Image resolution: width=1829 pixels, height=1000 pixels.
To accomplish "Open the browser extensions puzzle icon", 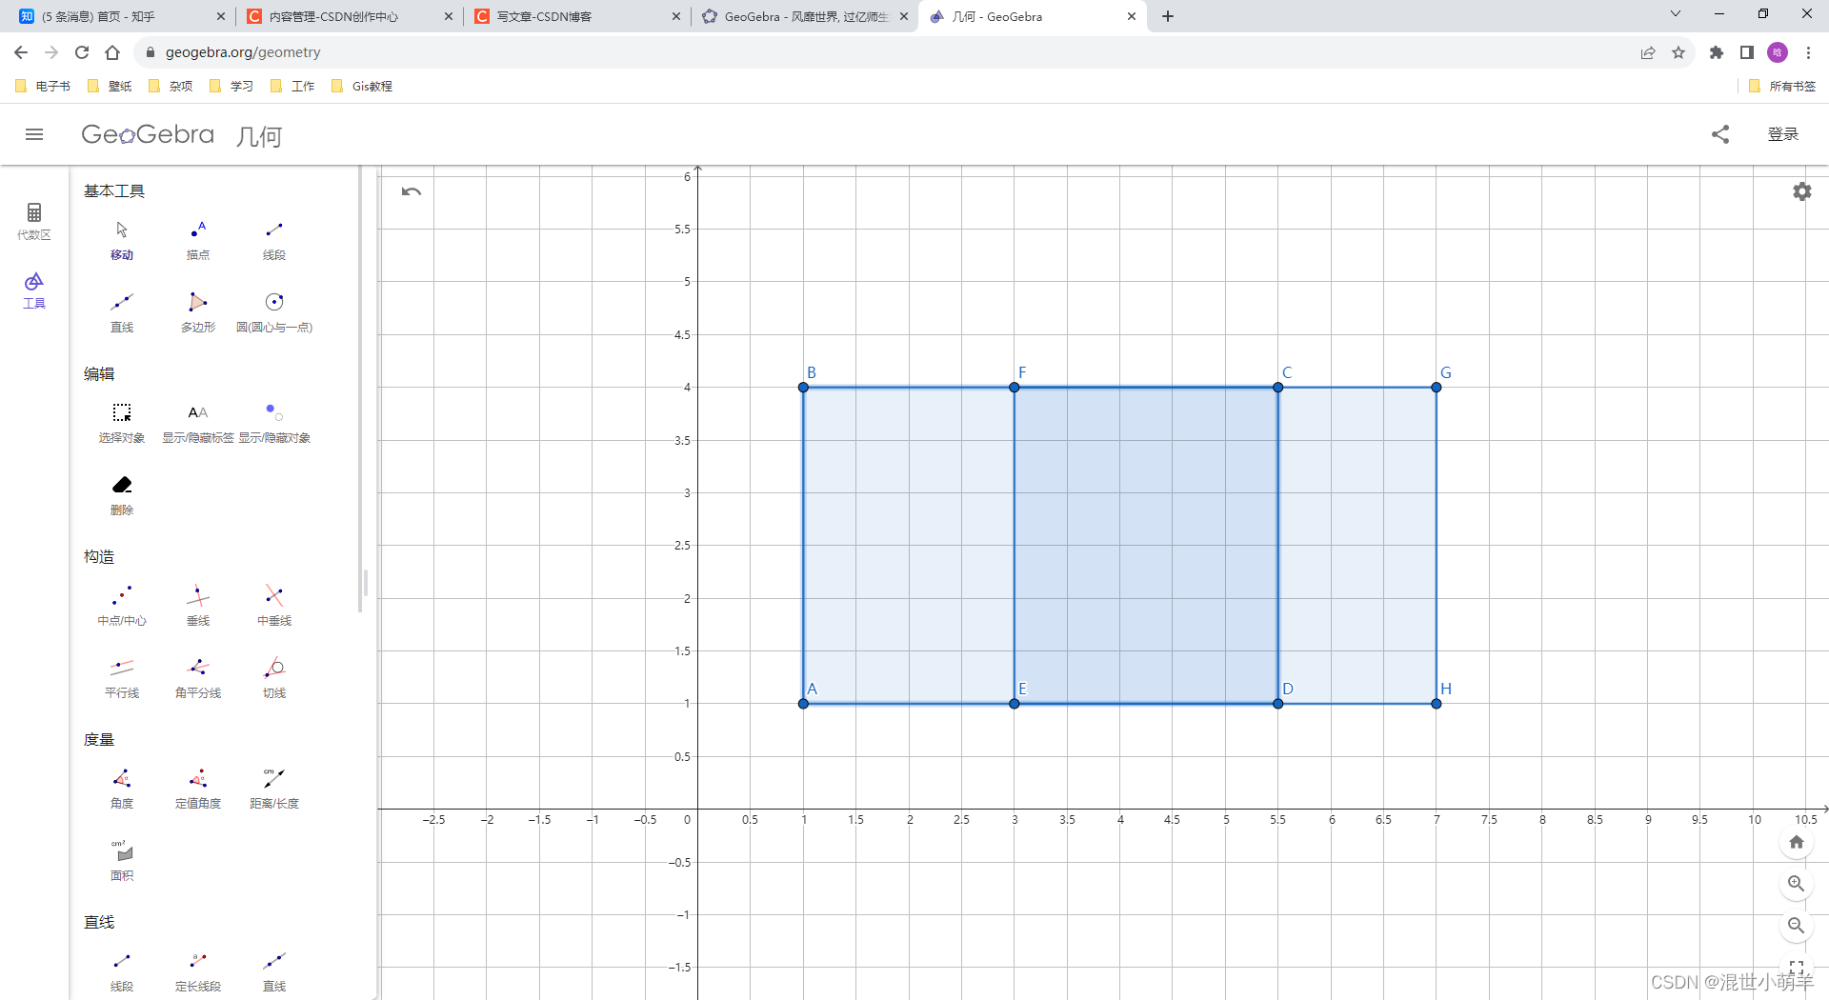I will pyautogui.click(x=1717, y=52).
